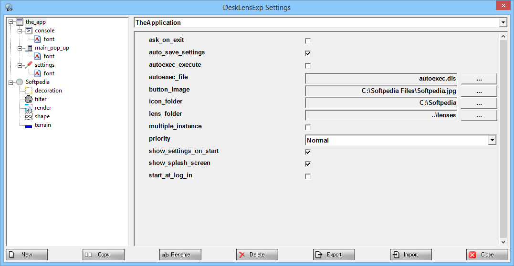This screenshot has width=514, height=266.
Task: Click the render icon in tree
Action: (29, 108)
